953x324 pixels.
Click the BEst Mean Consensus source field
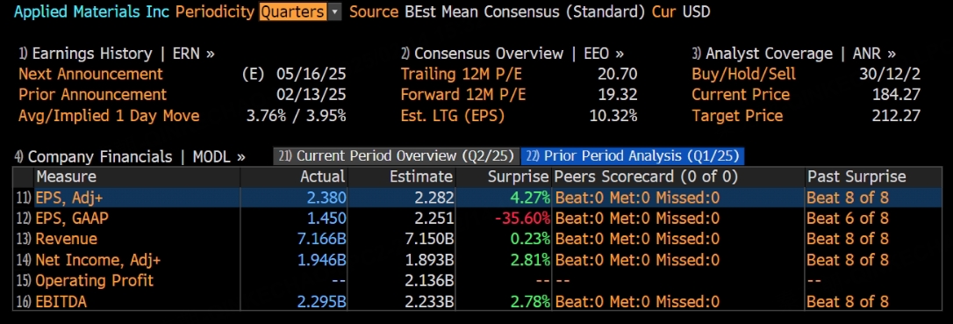tap(525, 11)
